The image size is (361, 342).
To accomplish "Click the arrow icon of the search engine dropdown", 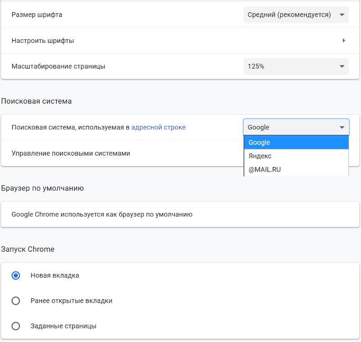I will click(x=342, y=127).
